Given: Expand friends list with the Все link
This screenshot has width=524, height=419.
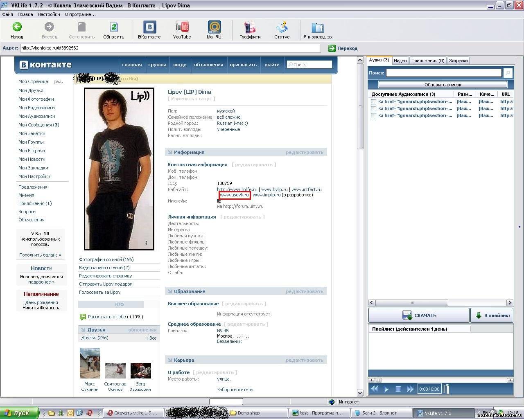Looking at the screenshot, I should (151, 338).
